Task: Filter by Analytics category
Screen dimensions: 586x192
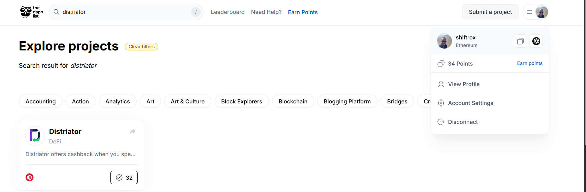Action: point(118,102)
